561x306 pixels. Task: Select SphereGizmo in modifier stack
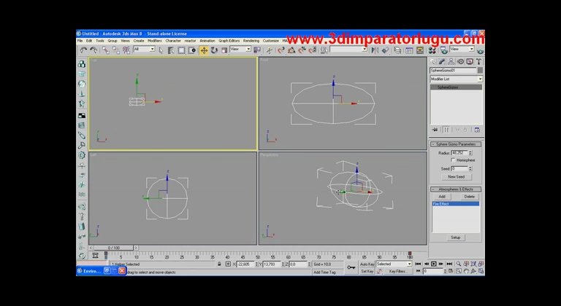tap(456, 87)
